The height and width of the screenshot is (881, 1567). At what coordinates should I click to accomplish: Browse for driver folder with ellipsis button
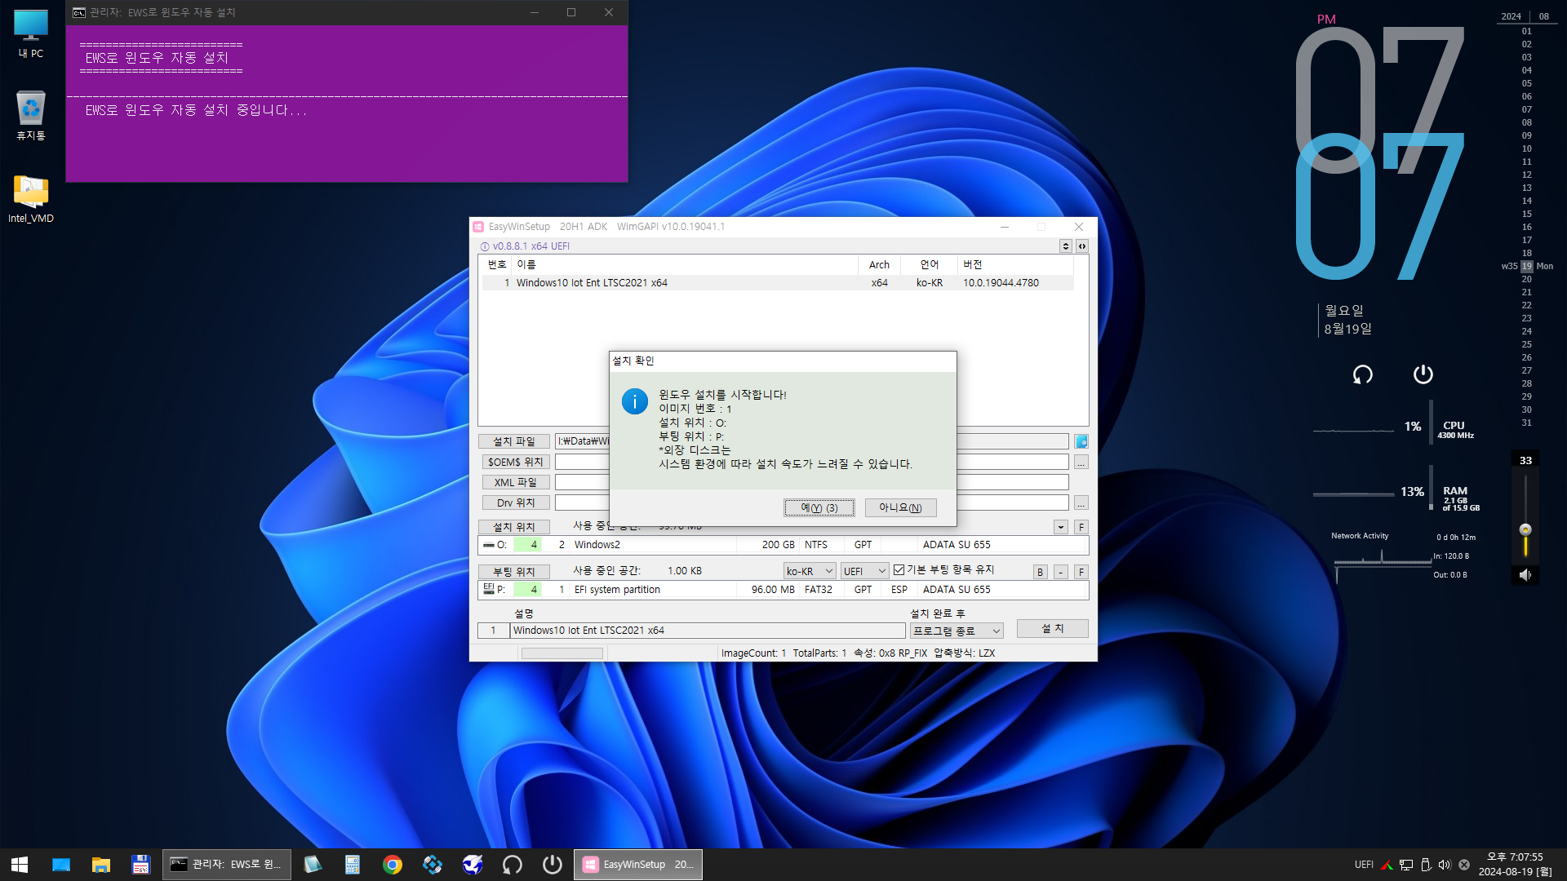[1081, 502]
